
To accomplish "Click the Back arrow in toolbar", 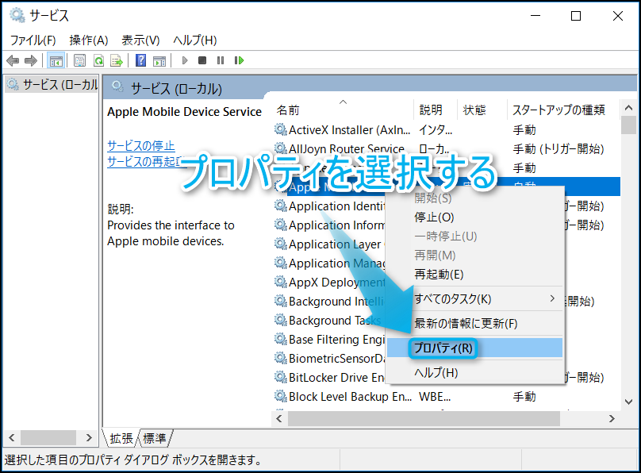I will [x=13, y=60].
